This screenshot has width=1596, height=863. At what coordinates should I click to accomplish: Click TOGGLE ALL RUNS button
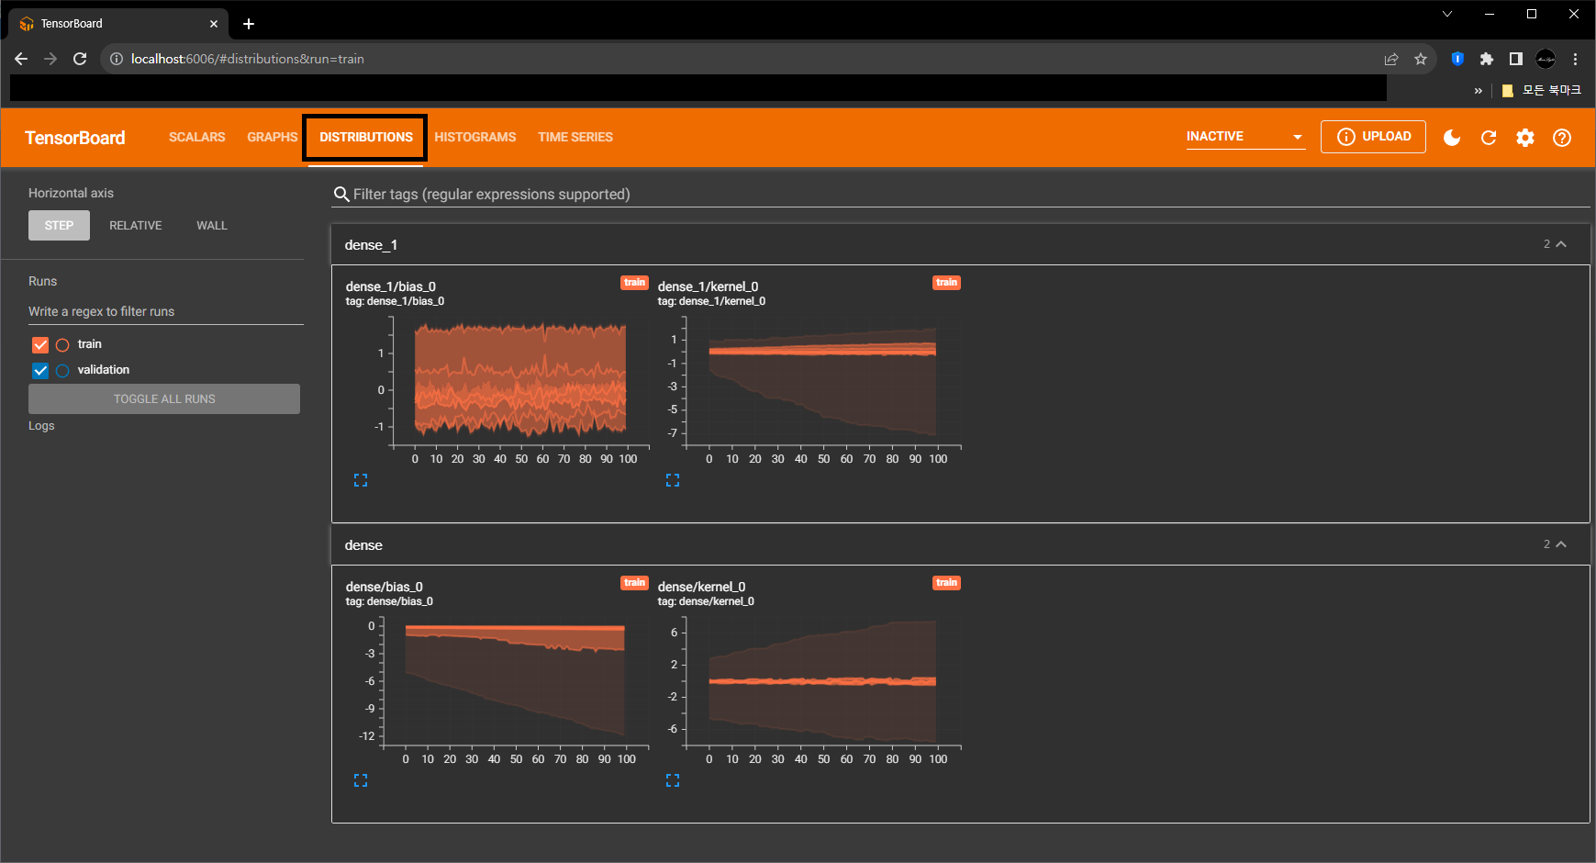164,399
